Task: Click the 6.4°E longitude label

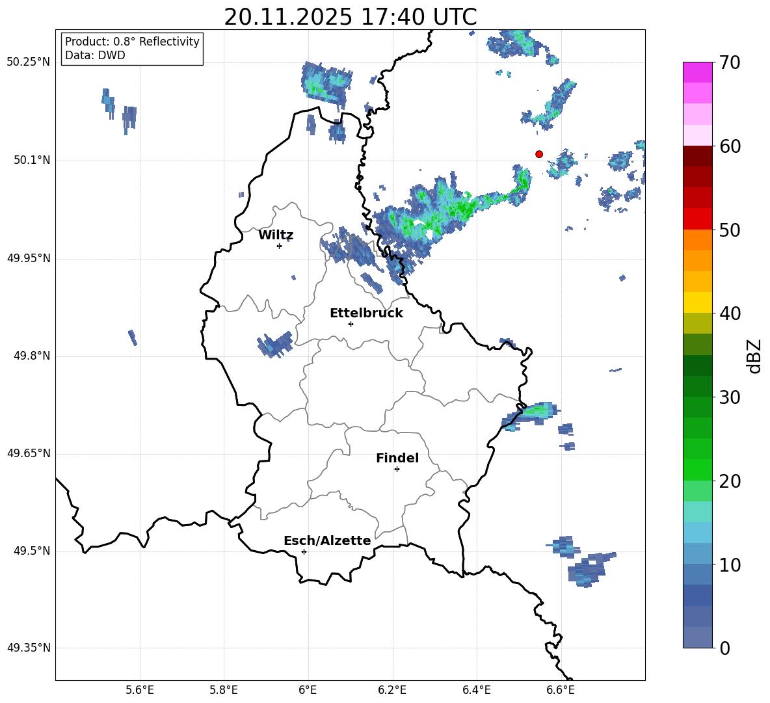Action: [476, 690]
